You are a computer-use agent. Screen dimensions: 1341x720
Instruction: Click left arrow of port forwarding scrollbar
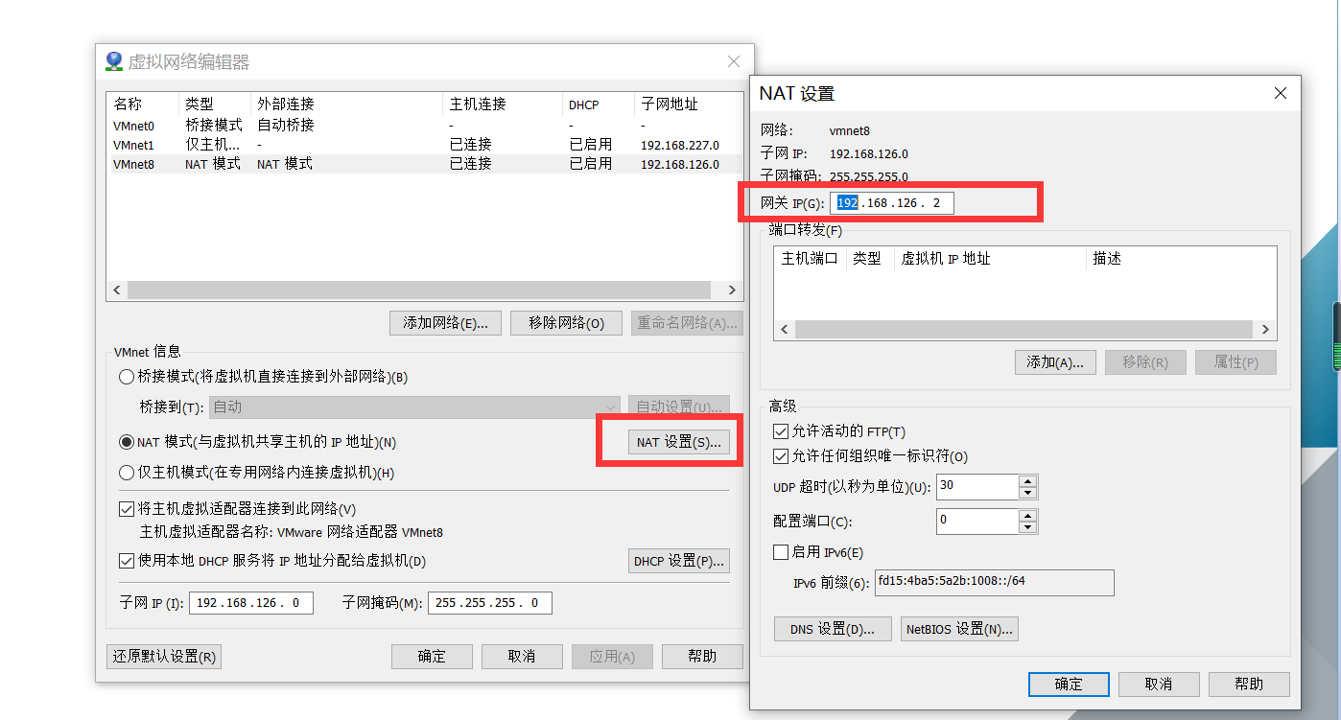pyautogui.click(x=785, y=329)
